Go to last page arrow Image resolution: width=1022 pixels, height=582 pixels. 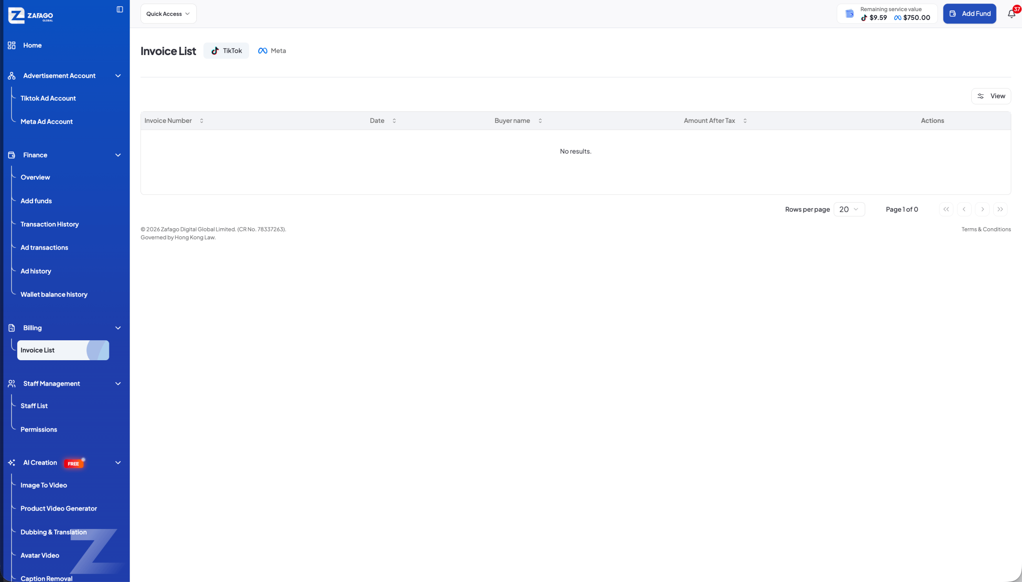point(1000,209)
